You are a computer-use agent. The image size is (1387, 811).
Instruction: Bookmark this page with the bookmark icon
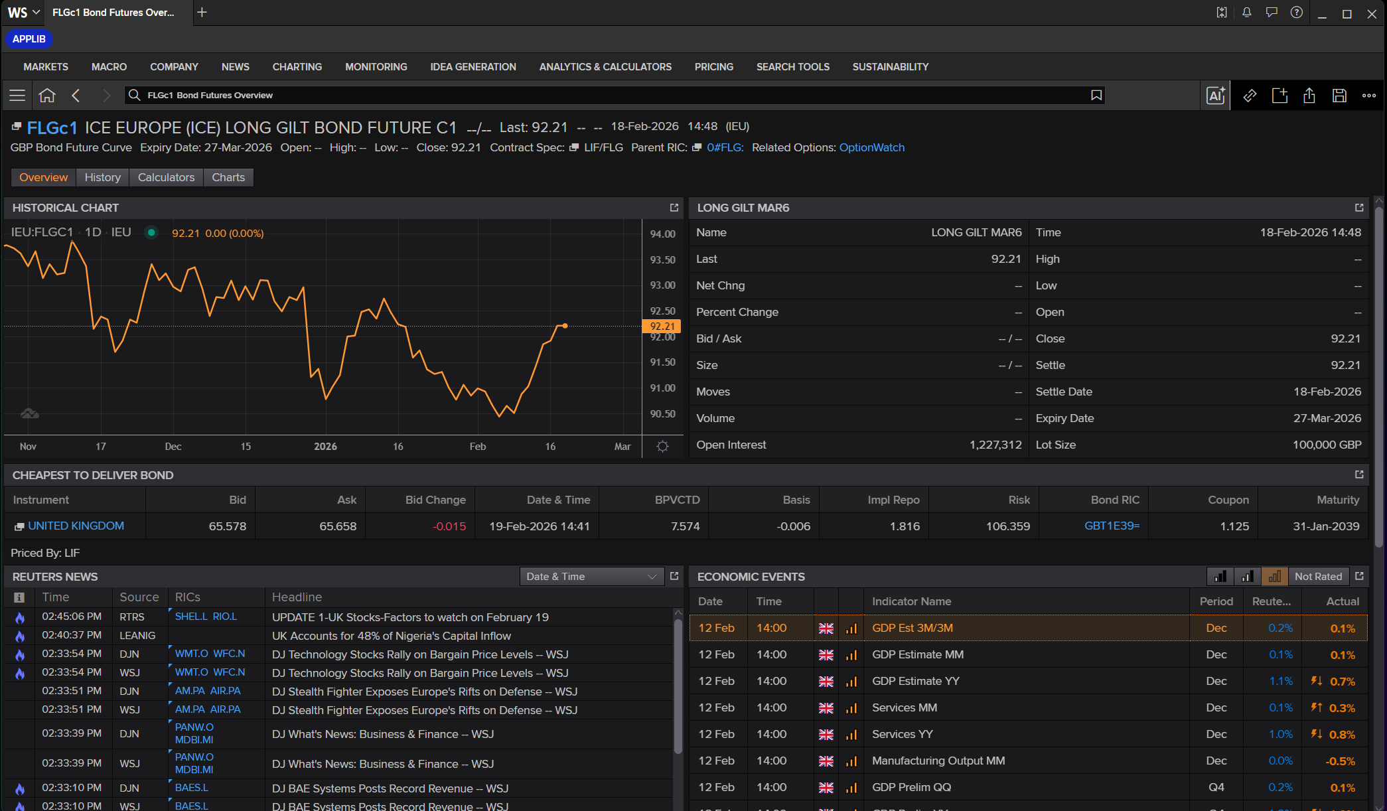tap(1096, 96)
